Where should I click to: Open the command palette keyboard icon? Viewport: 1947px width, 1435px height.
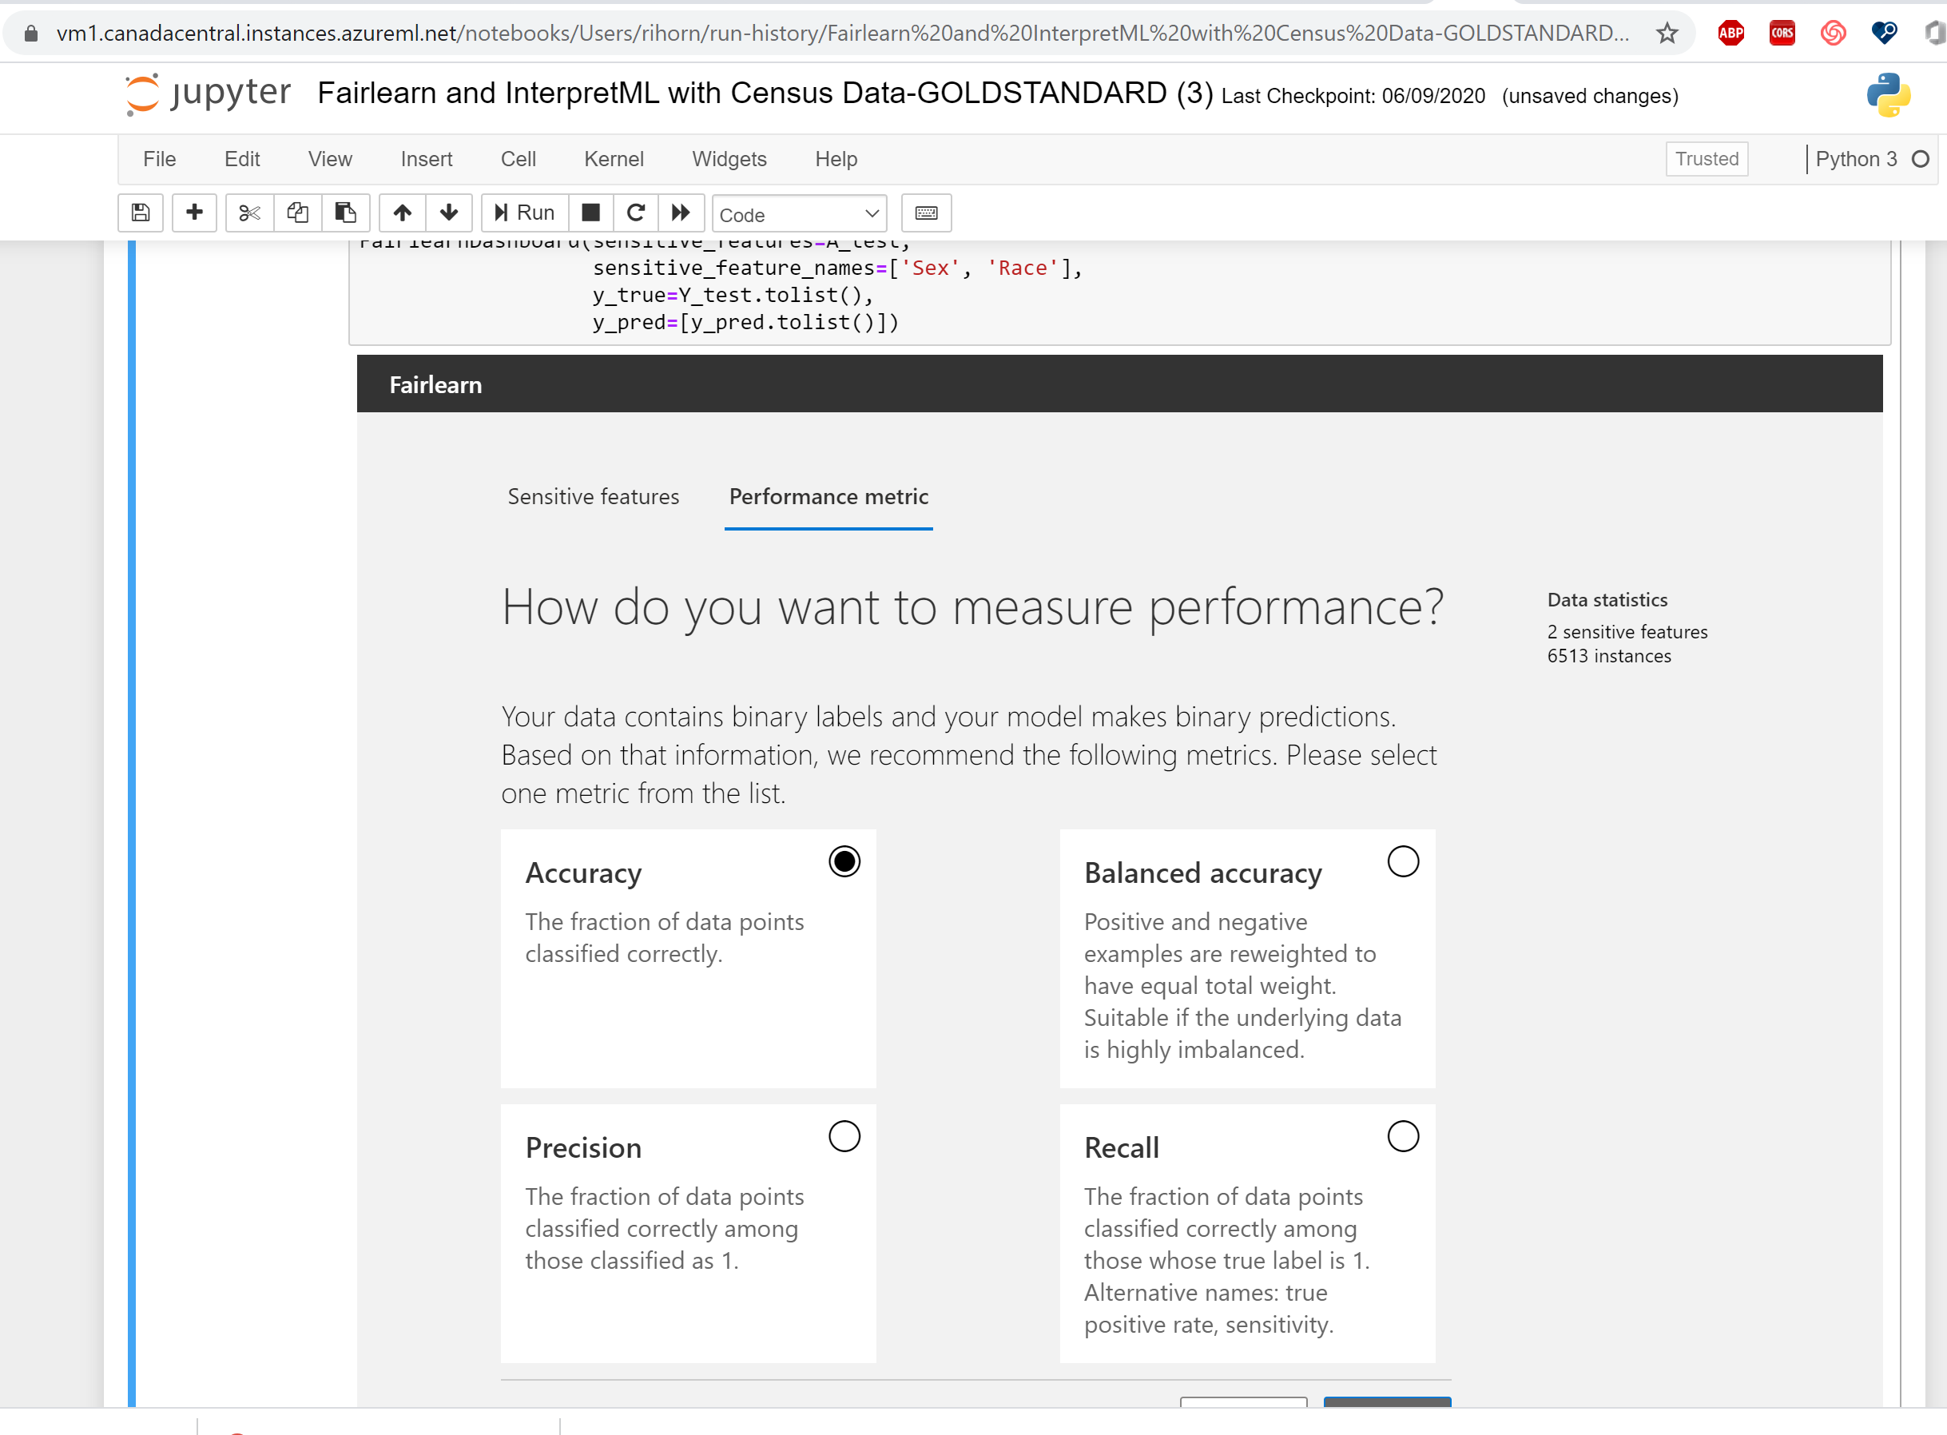coord(926,213)
